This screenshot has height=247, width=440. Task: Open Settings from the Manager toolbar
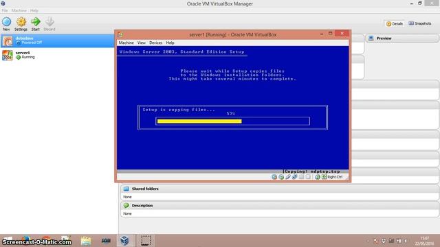pyautogui.click(x=21, y=24)
